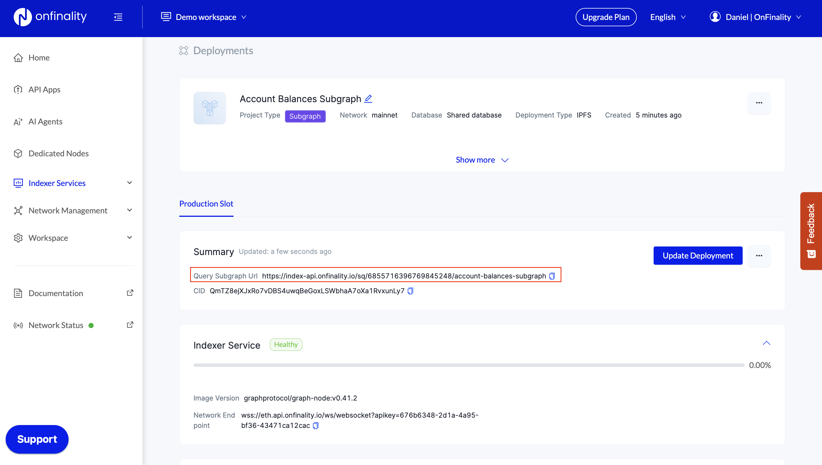Go to API Apps in sidebar
This screenshot has width=822, height=465.
click(x=44, y=89)
